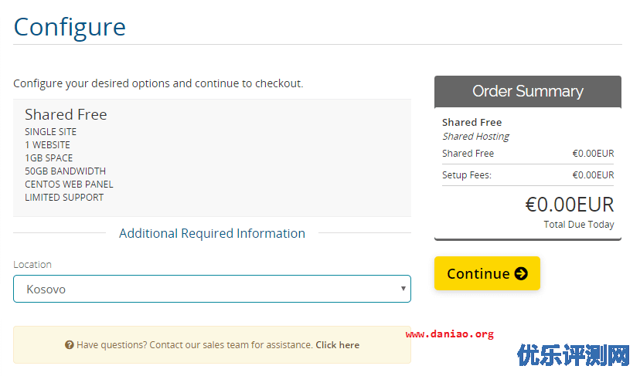Viewport: 640px width, 376px height.
Task: Click the Order Summary header
Action: point(528,91)
